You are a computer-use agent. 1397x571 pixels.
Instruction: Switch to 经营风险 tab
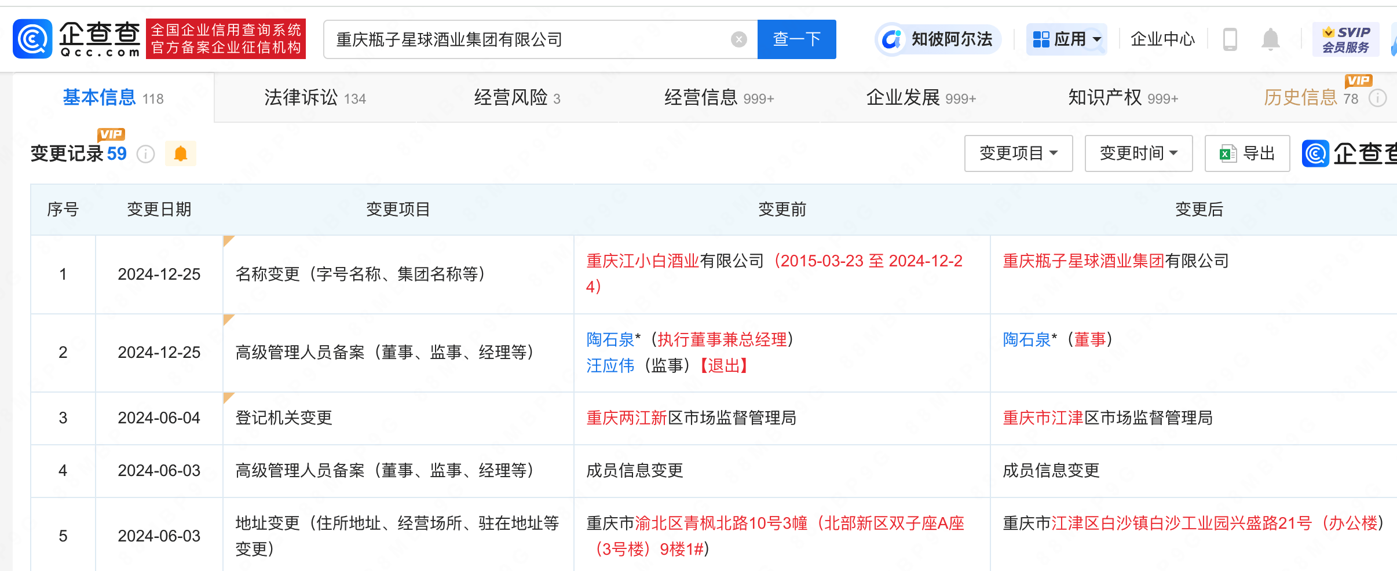click(517, 98)
